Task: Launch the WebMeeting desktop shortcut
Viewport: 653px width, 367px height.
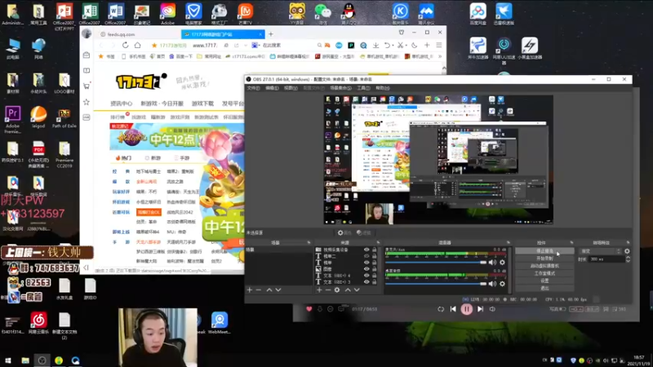Action: pos(219,322)
